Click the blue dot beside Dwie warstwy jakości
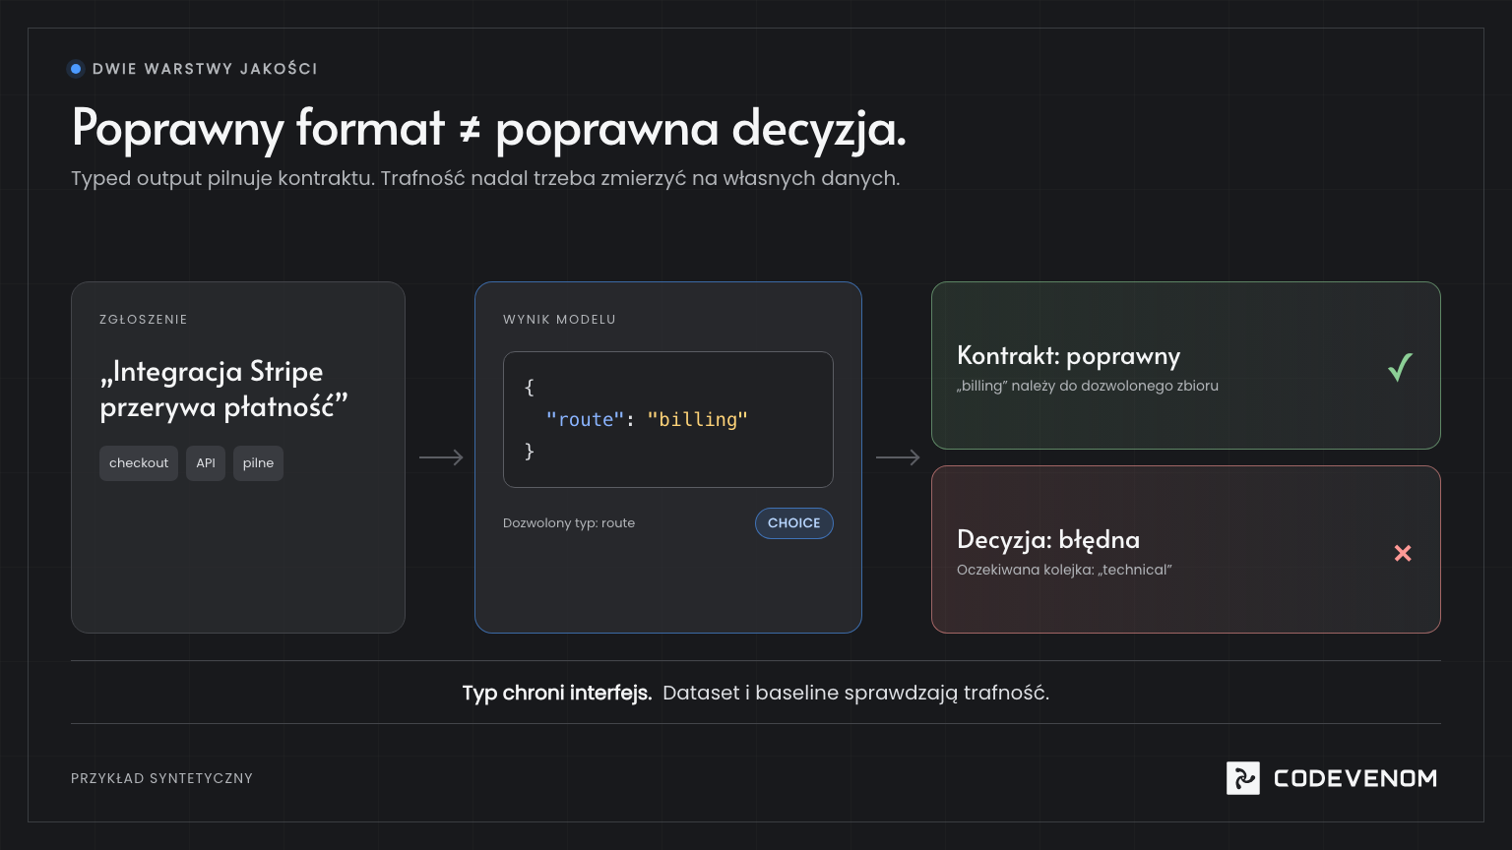This screenshot has height=850, width=1512. [76, 69]
